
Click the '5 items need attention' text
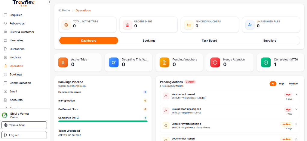click(172, 86)
